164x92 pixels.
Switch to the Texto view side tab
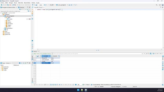(x=32, y=63)
